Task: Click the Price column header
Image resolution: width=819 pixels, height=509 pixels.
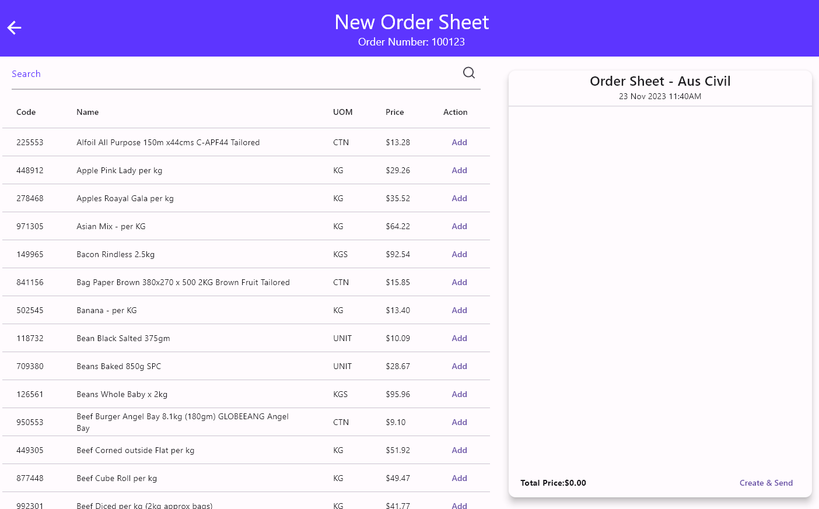Action: point(394,112)
